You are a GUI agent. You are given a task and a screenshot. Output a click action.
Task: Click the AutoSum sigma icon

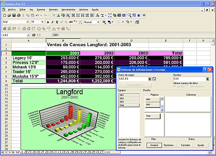[102, 15]
